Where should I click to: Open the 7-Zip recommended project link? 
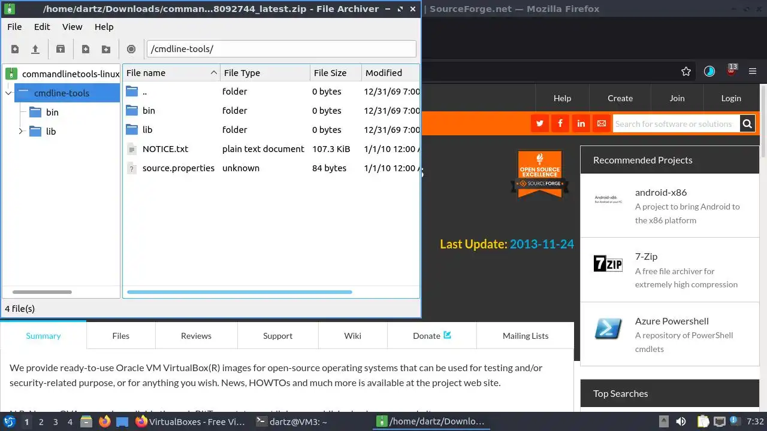pos(646,256)
